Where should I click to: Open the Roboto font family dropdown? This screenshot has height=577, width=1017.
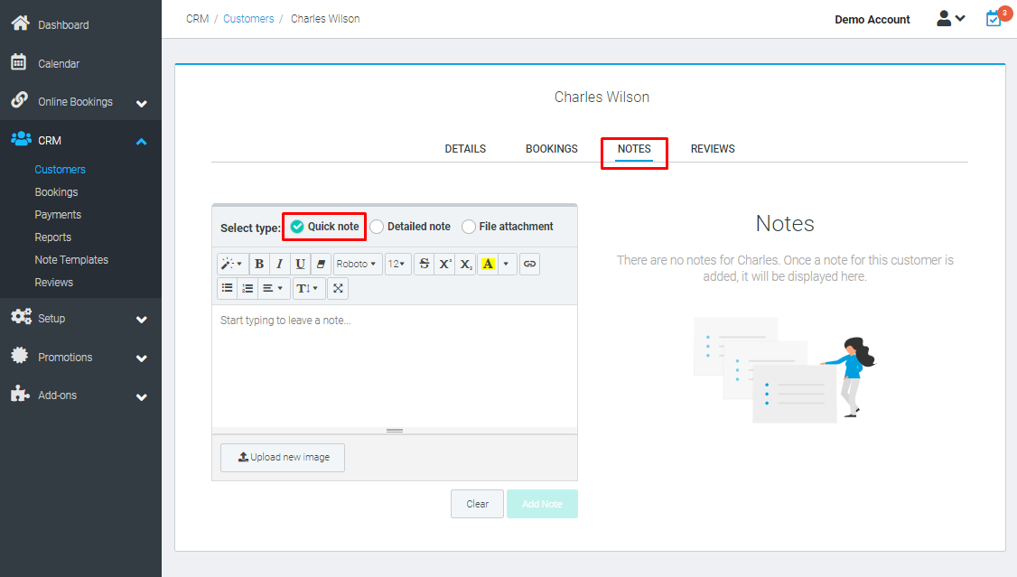(357, 264)
